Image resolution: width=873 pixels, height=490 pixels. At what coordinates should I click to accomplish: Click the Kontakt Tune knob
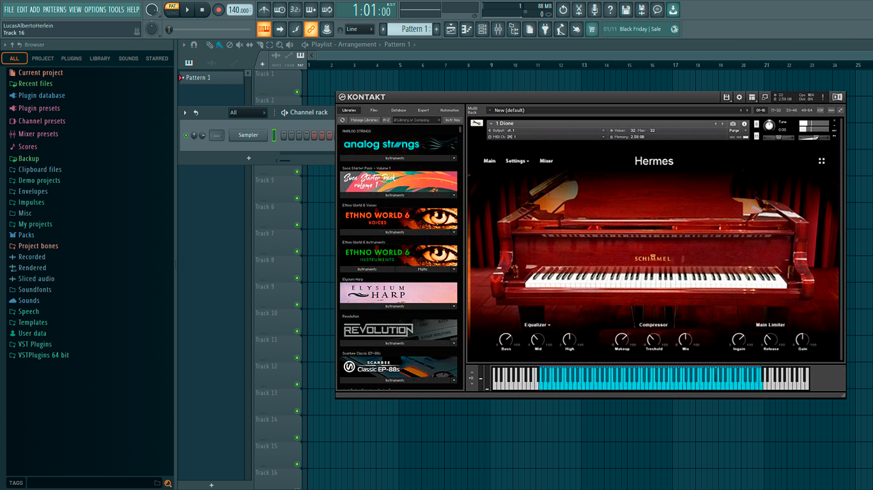coord(769,125)
